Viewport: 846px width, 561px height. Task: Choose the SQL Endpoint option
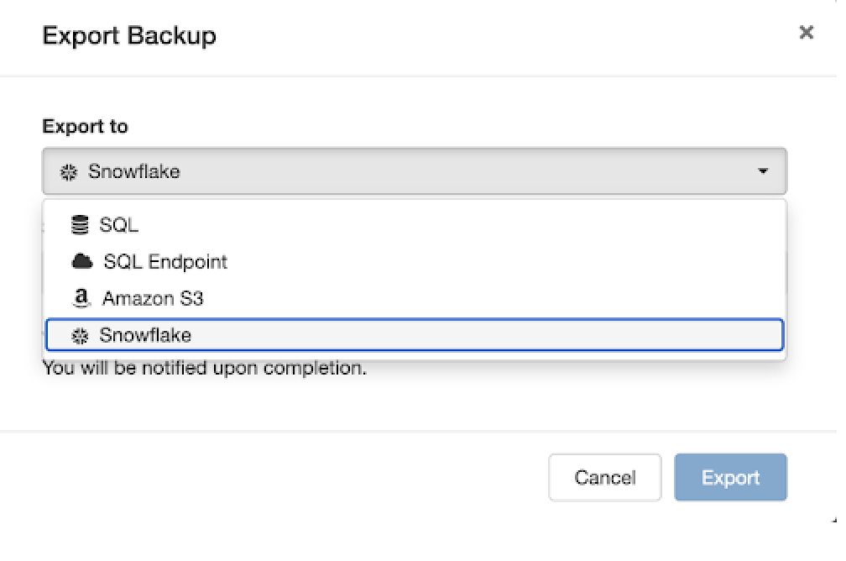tap(165, 262)
